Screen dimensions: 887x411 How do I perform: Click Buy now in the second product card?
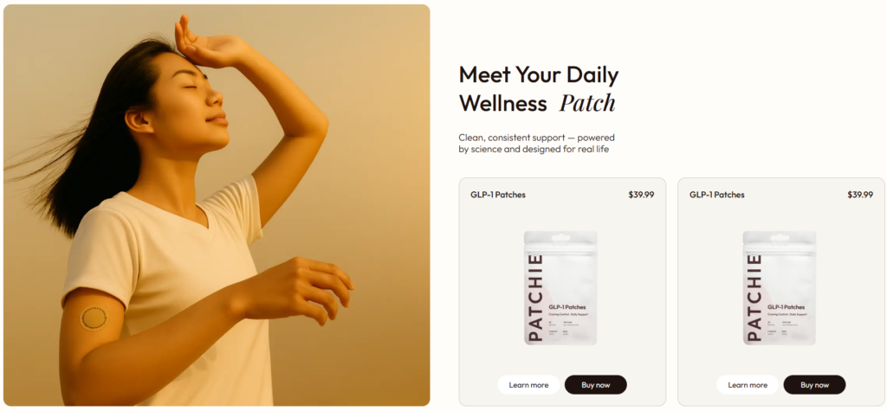click(814, 385)
